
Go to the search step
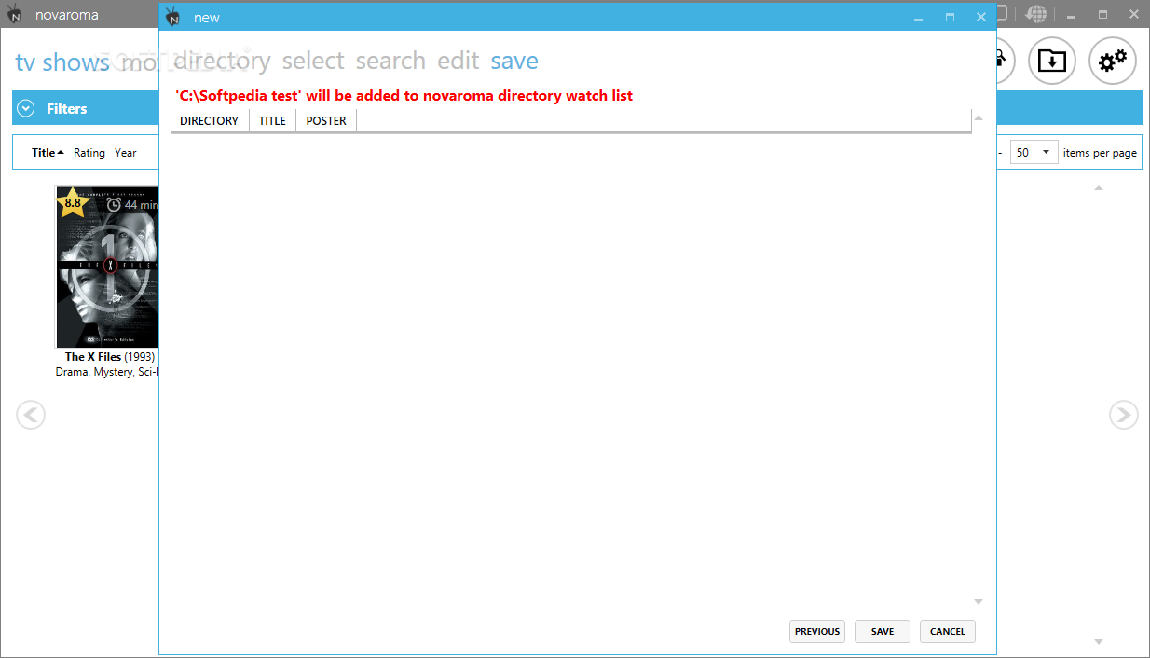390,61
